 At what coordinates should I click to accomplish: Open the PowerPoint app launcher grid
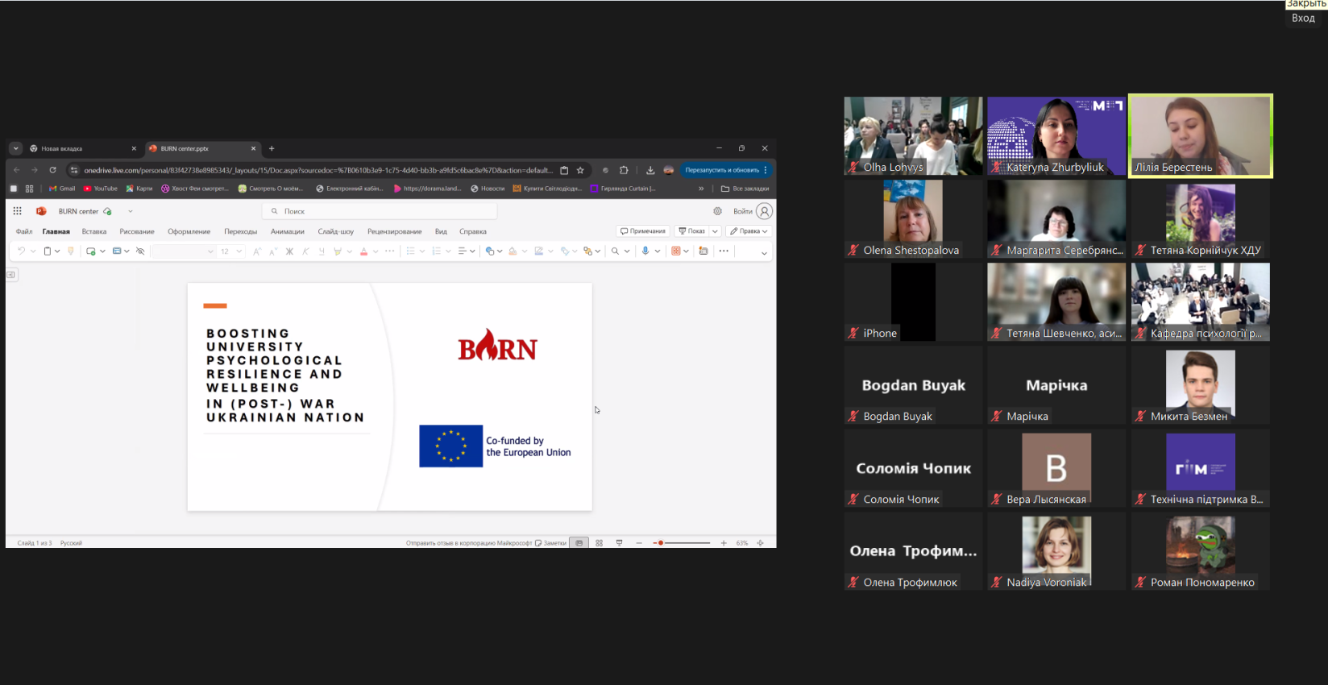pos(17,211)
